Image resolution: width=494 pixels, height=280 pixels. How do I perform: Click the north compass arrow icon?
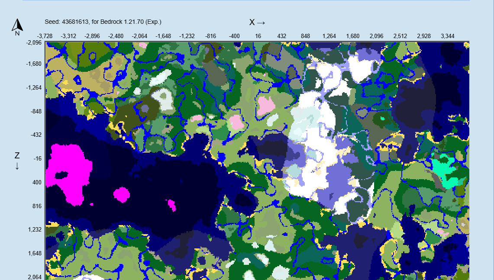point(17,27)
